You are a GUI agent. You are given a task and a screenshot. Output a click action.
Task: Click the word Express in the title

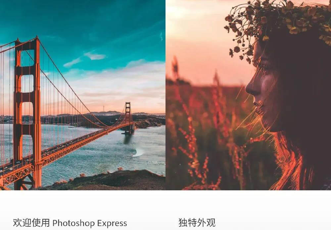click(112, 223)
